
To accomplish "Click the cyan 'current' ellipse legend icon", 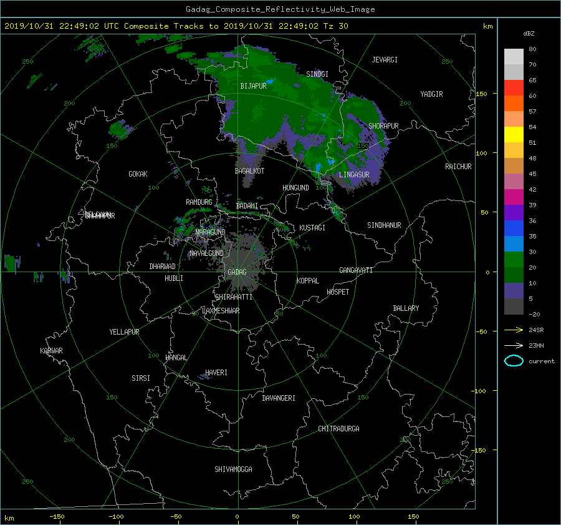I will [514, 361].
